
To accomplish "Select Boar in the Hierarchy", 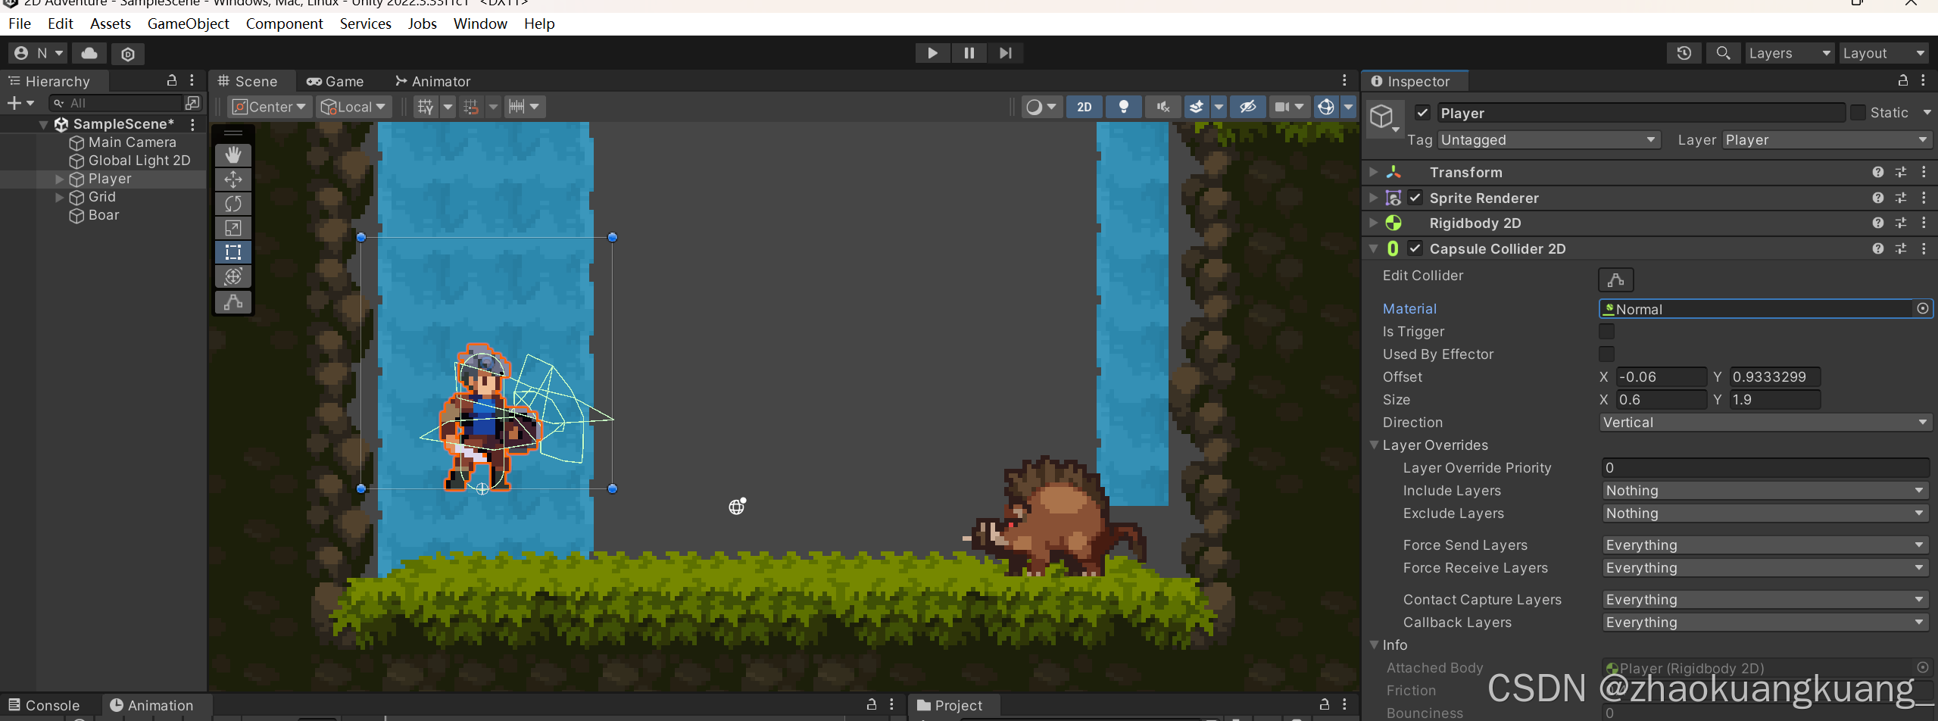I will click(x=104, y=215).
